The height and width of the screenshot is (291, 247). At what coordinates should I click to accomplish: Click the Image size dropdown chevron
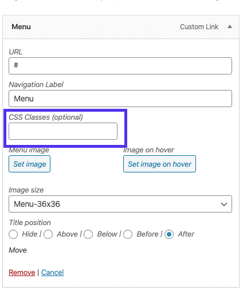[x=224, y=205]
